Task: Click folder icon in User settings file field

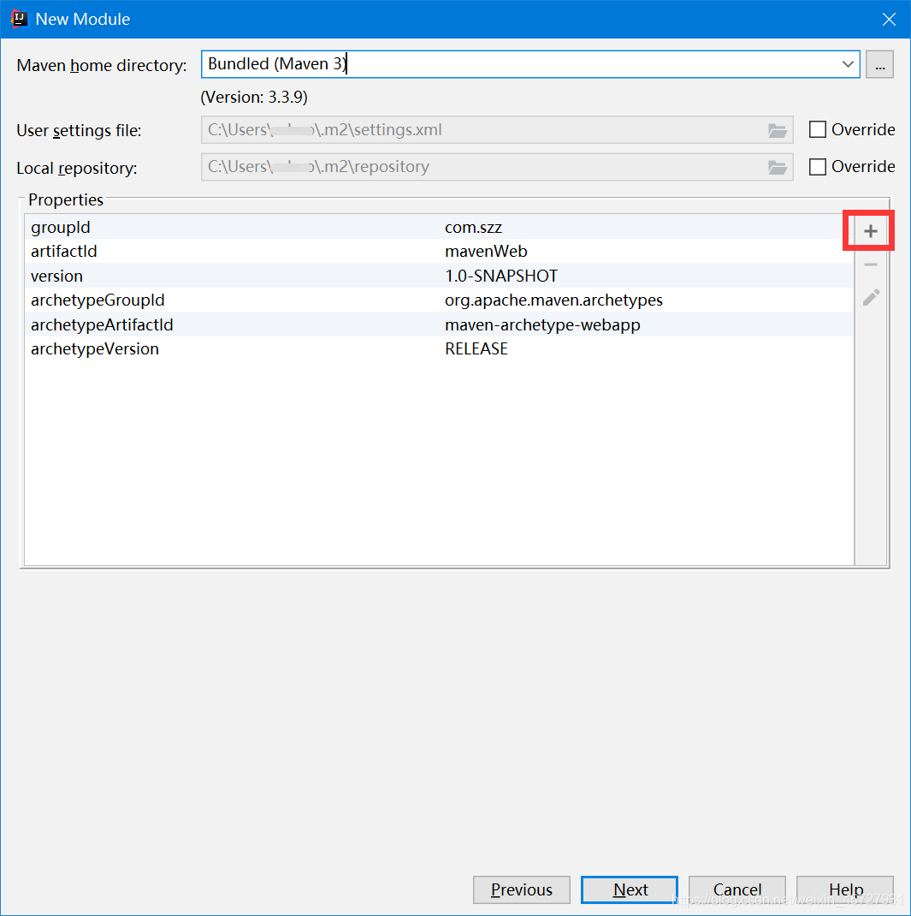Action: (x=777, y=130)
